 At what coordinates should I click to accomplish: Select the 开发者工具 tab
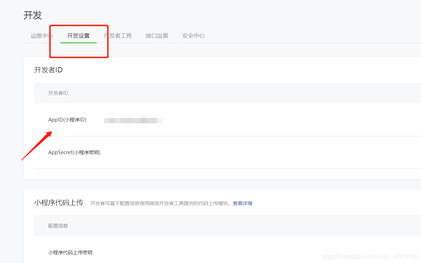(118, 35)
